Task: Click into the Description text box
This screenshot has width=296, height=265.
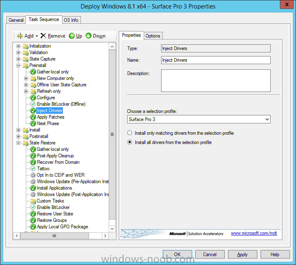Action: point(216,81)
